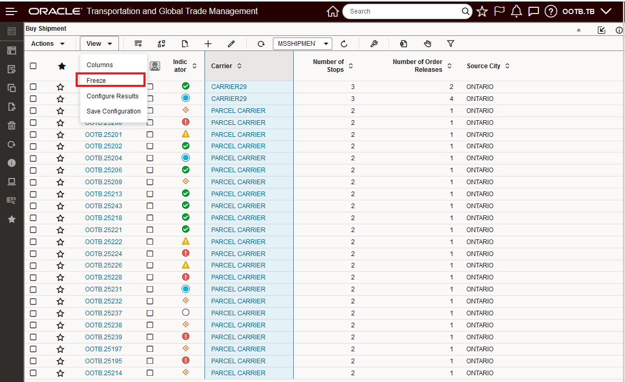Choose Save Configuration in View menu
Viewport: 625px width, 382px height.
point(114,111)
